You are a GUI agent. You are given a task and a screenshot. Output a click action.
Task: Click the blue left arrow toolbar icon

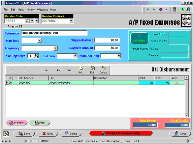pyautogui.click(x=148, y=9)
